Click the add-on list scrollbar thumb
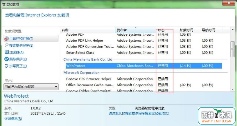Viewport: 237px width, 126px height. 232,49
